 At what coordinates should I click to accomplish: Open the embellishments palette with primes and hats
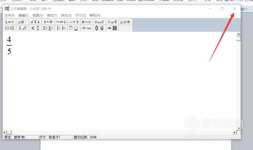(35, 22)
